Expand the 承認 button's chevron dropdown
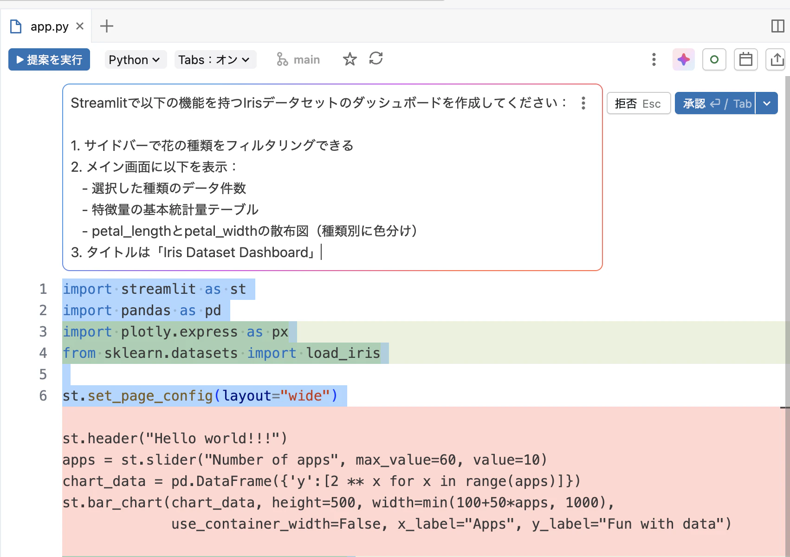Image resolution: width=790 pixels, height=557 pixels. click(766, 103)
